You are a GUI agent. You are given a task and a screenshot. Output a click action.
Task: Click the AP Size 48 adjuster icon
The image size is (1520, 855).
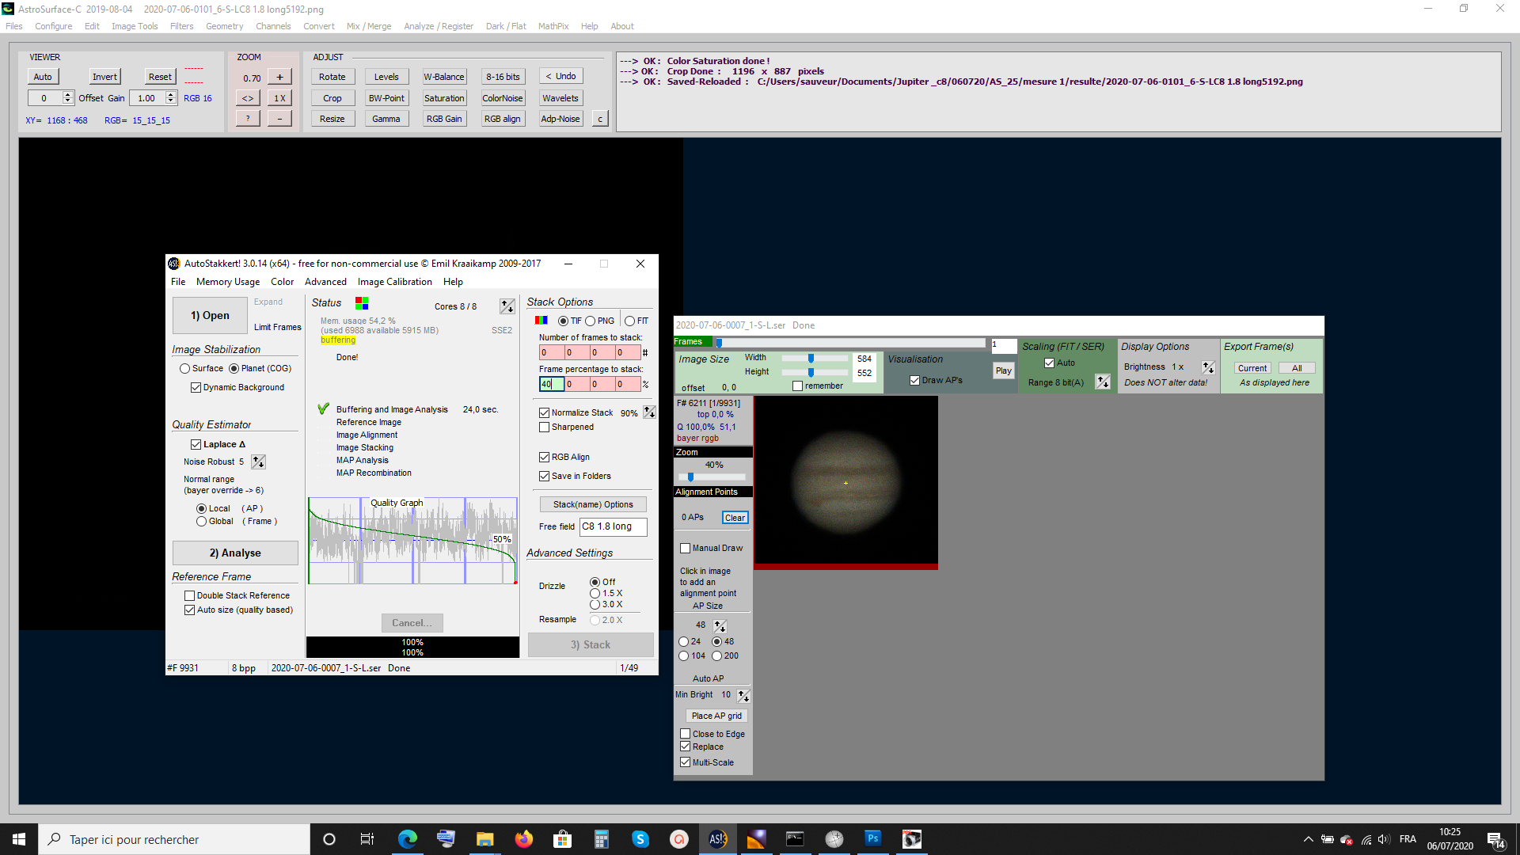[720, 625]
